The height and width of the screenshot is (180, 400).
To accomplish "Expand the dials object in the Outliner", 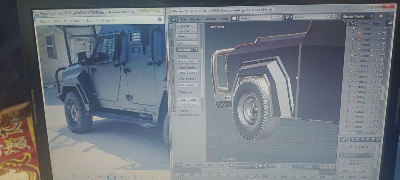I will [351, 61].
